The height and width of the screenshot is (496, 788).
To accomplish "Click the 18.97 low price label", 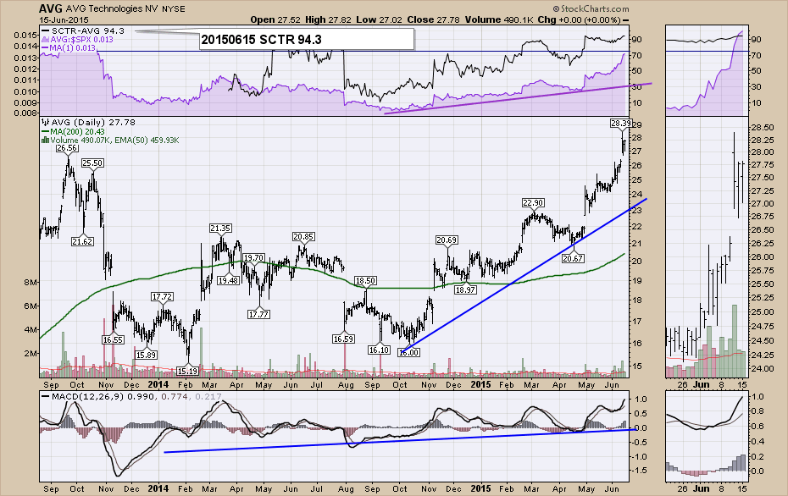I will pos(465,289).
